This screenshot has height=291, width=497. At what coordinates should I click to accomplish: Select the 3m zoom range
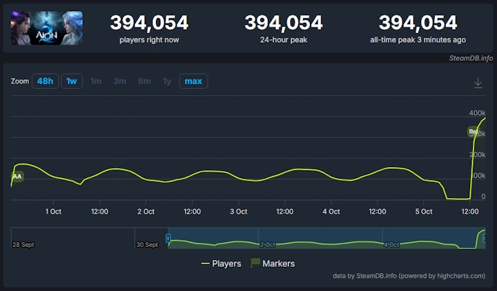[120, 81]
